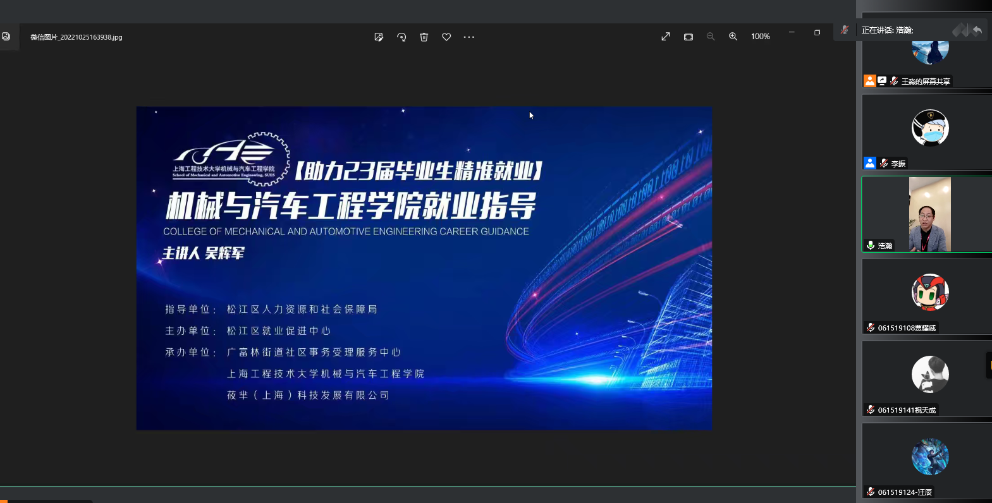Screen dimensions: 992x503
Task: Zoom in with the magnifier plus icon
Action: [733, 37]
